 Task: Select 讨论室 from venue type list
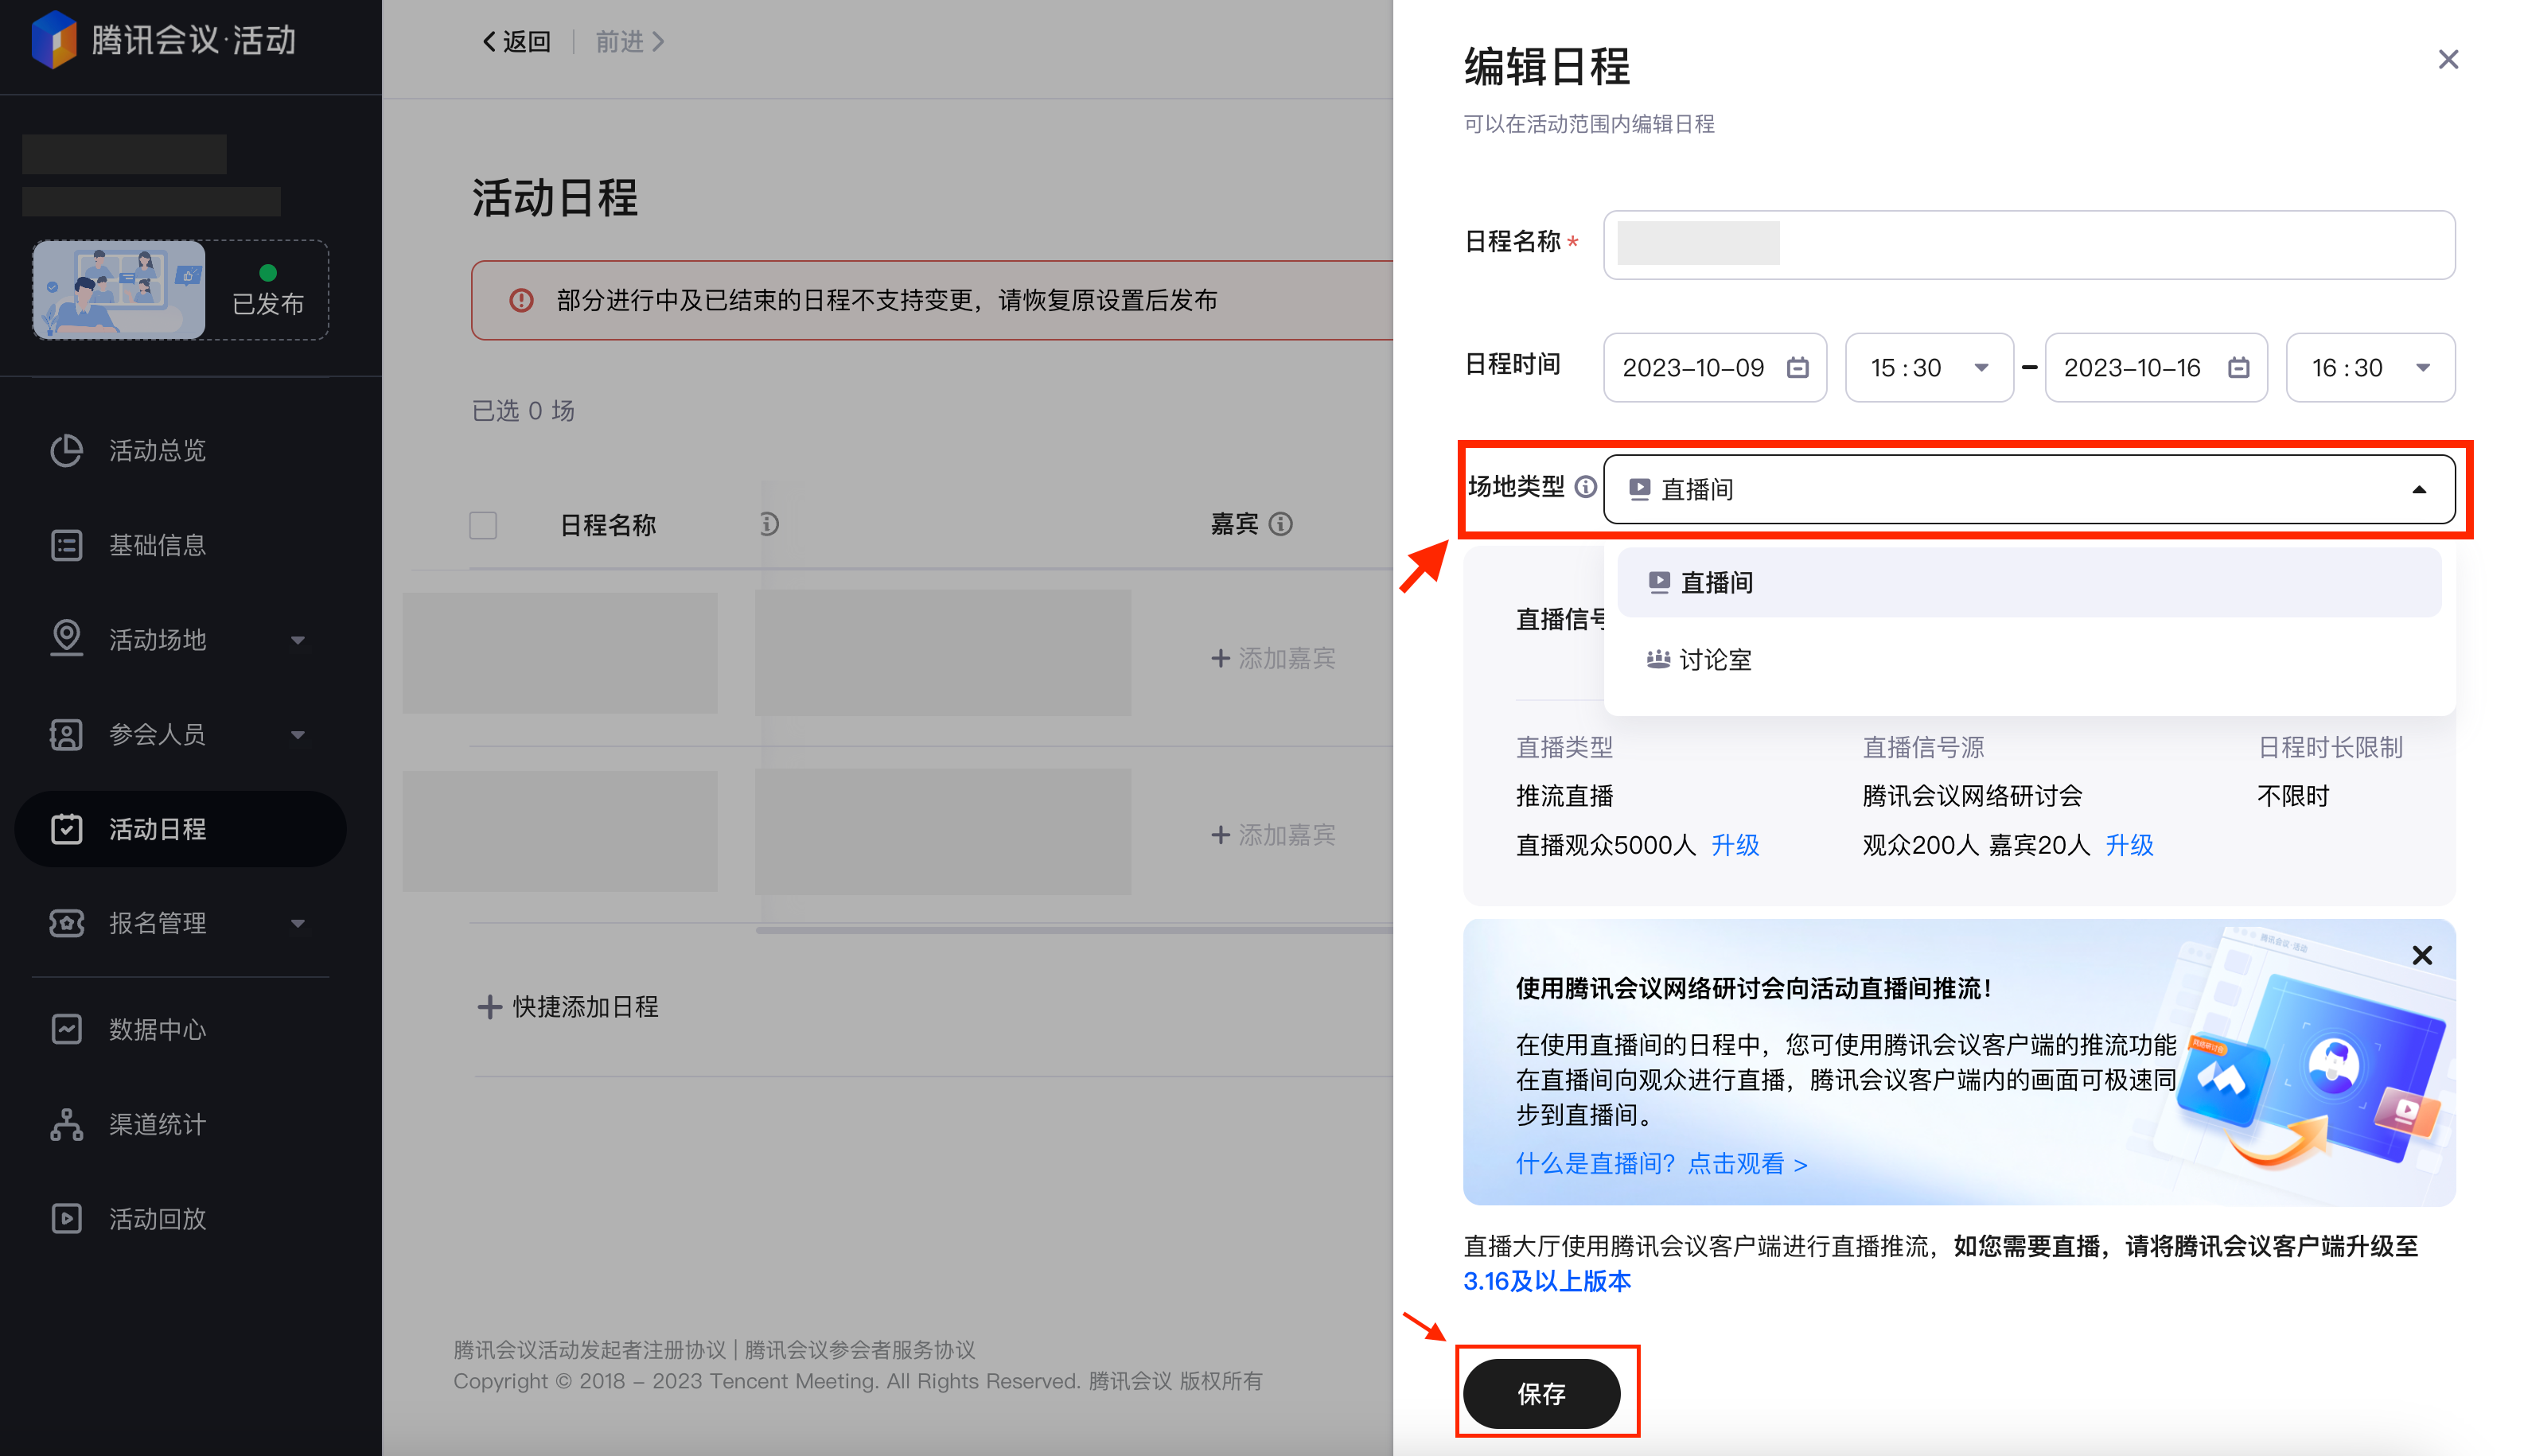[2029, 660]
